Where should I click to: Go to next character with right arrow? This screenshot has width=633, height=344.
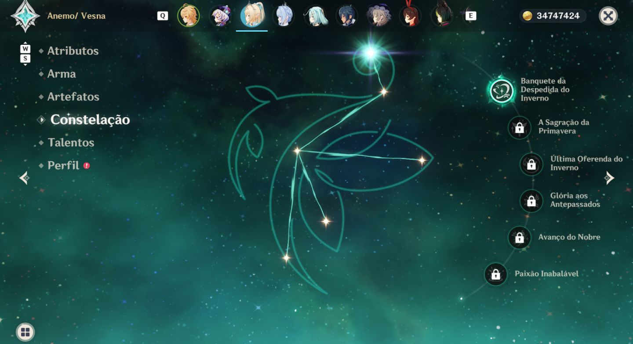[x=609, y=178]
